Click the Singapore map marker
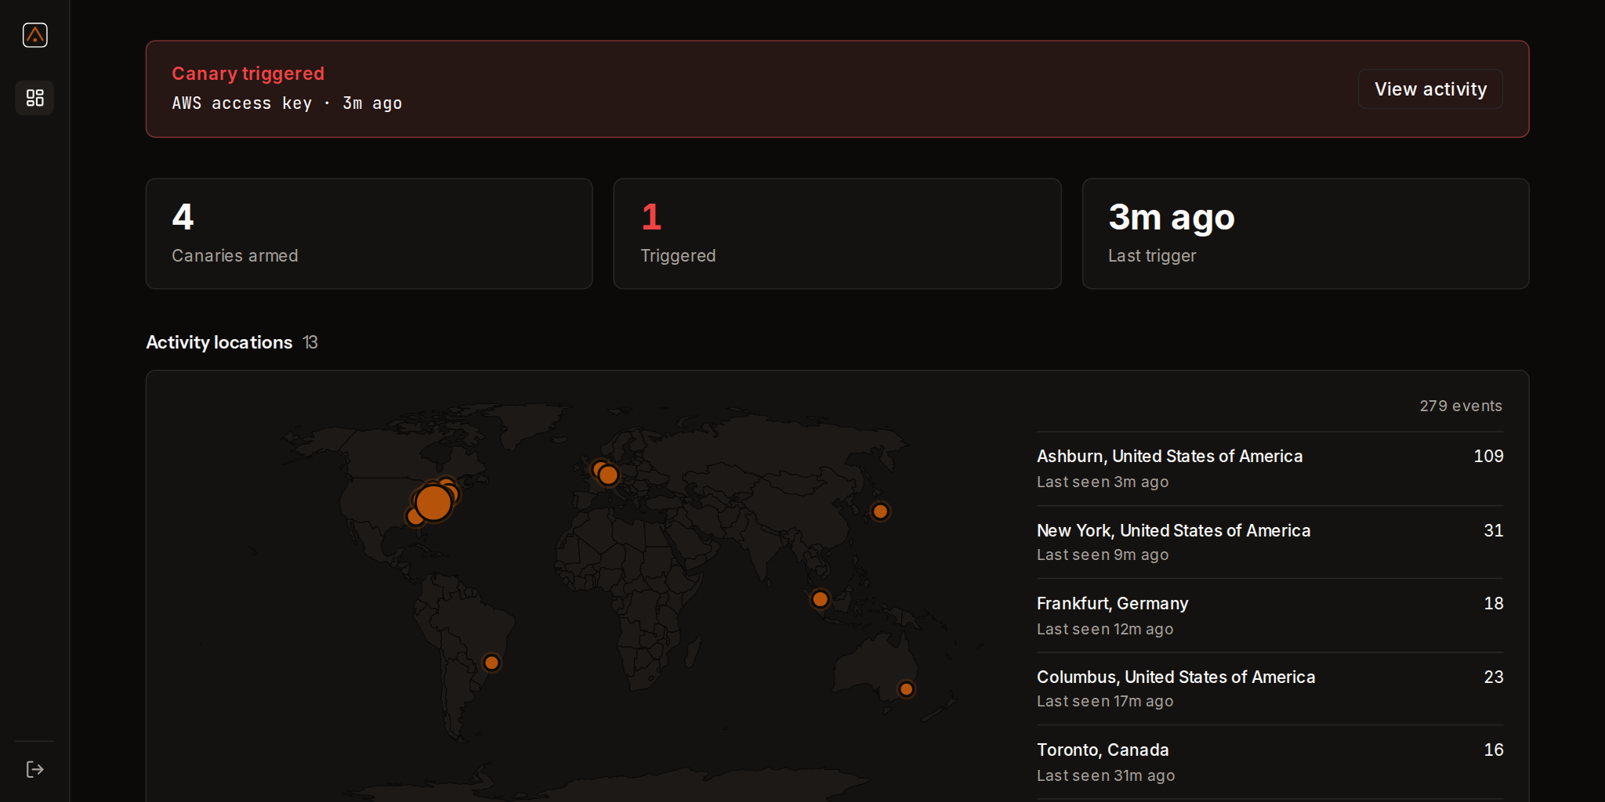This screenshot has height=802, width=1605. click(x=820, y=599)
